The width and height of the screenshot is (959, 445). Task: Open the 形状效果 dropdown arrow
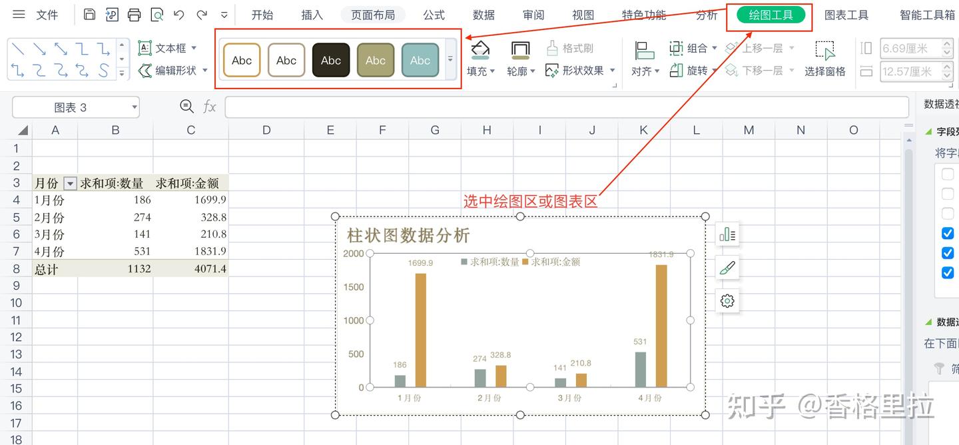click(x=612, y=71)
